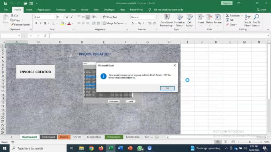Click the AutoSum sigma icon
Screen dimensions: 271x152
(x=228, y=16)
